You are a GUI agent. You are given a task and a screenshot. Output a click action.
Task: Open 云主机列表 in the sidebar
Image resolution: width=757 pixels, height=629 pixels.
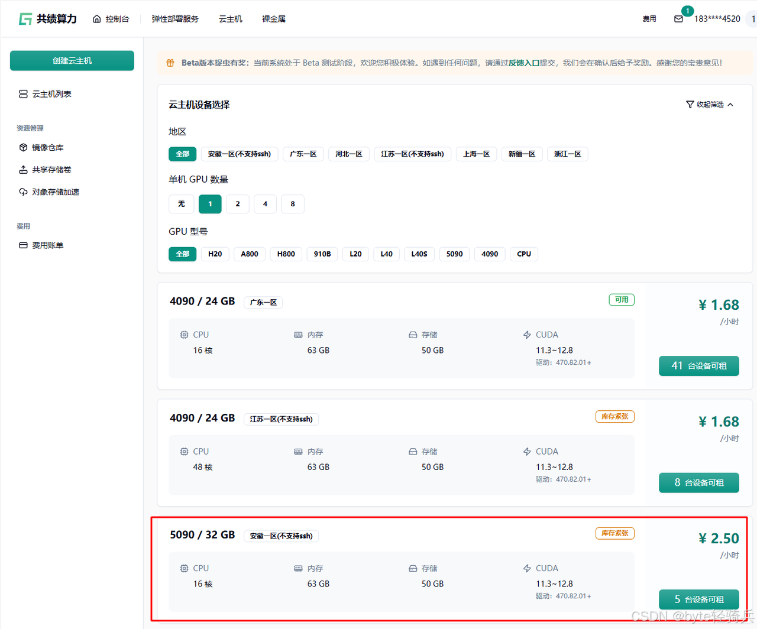click(51, 94)
